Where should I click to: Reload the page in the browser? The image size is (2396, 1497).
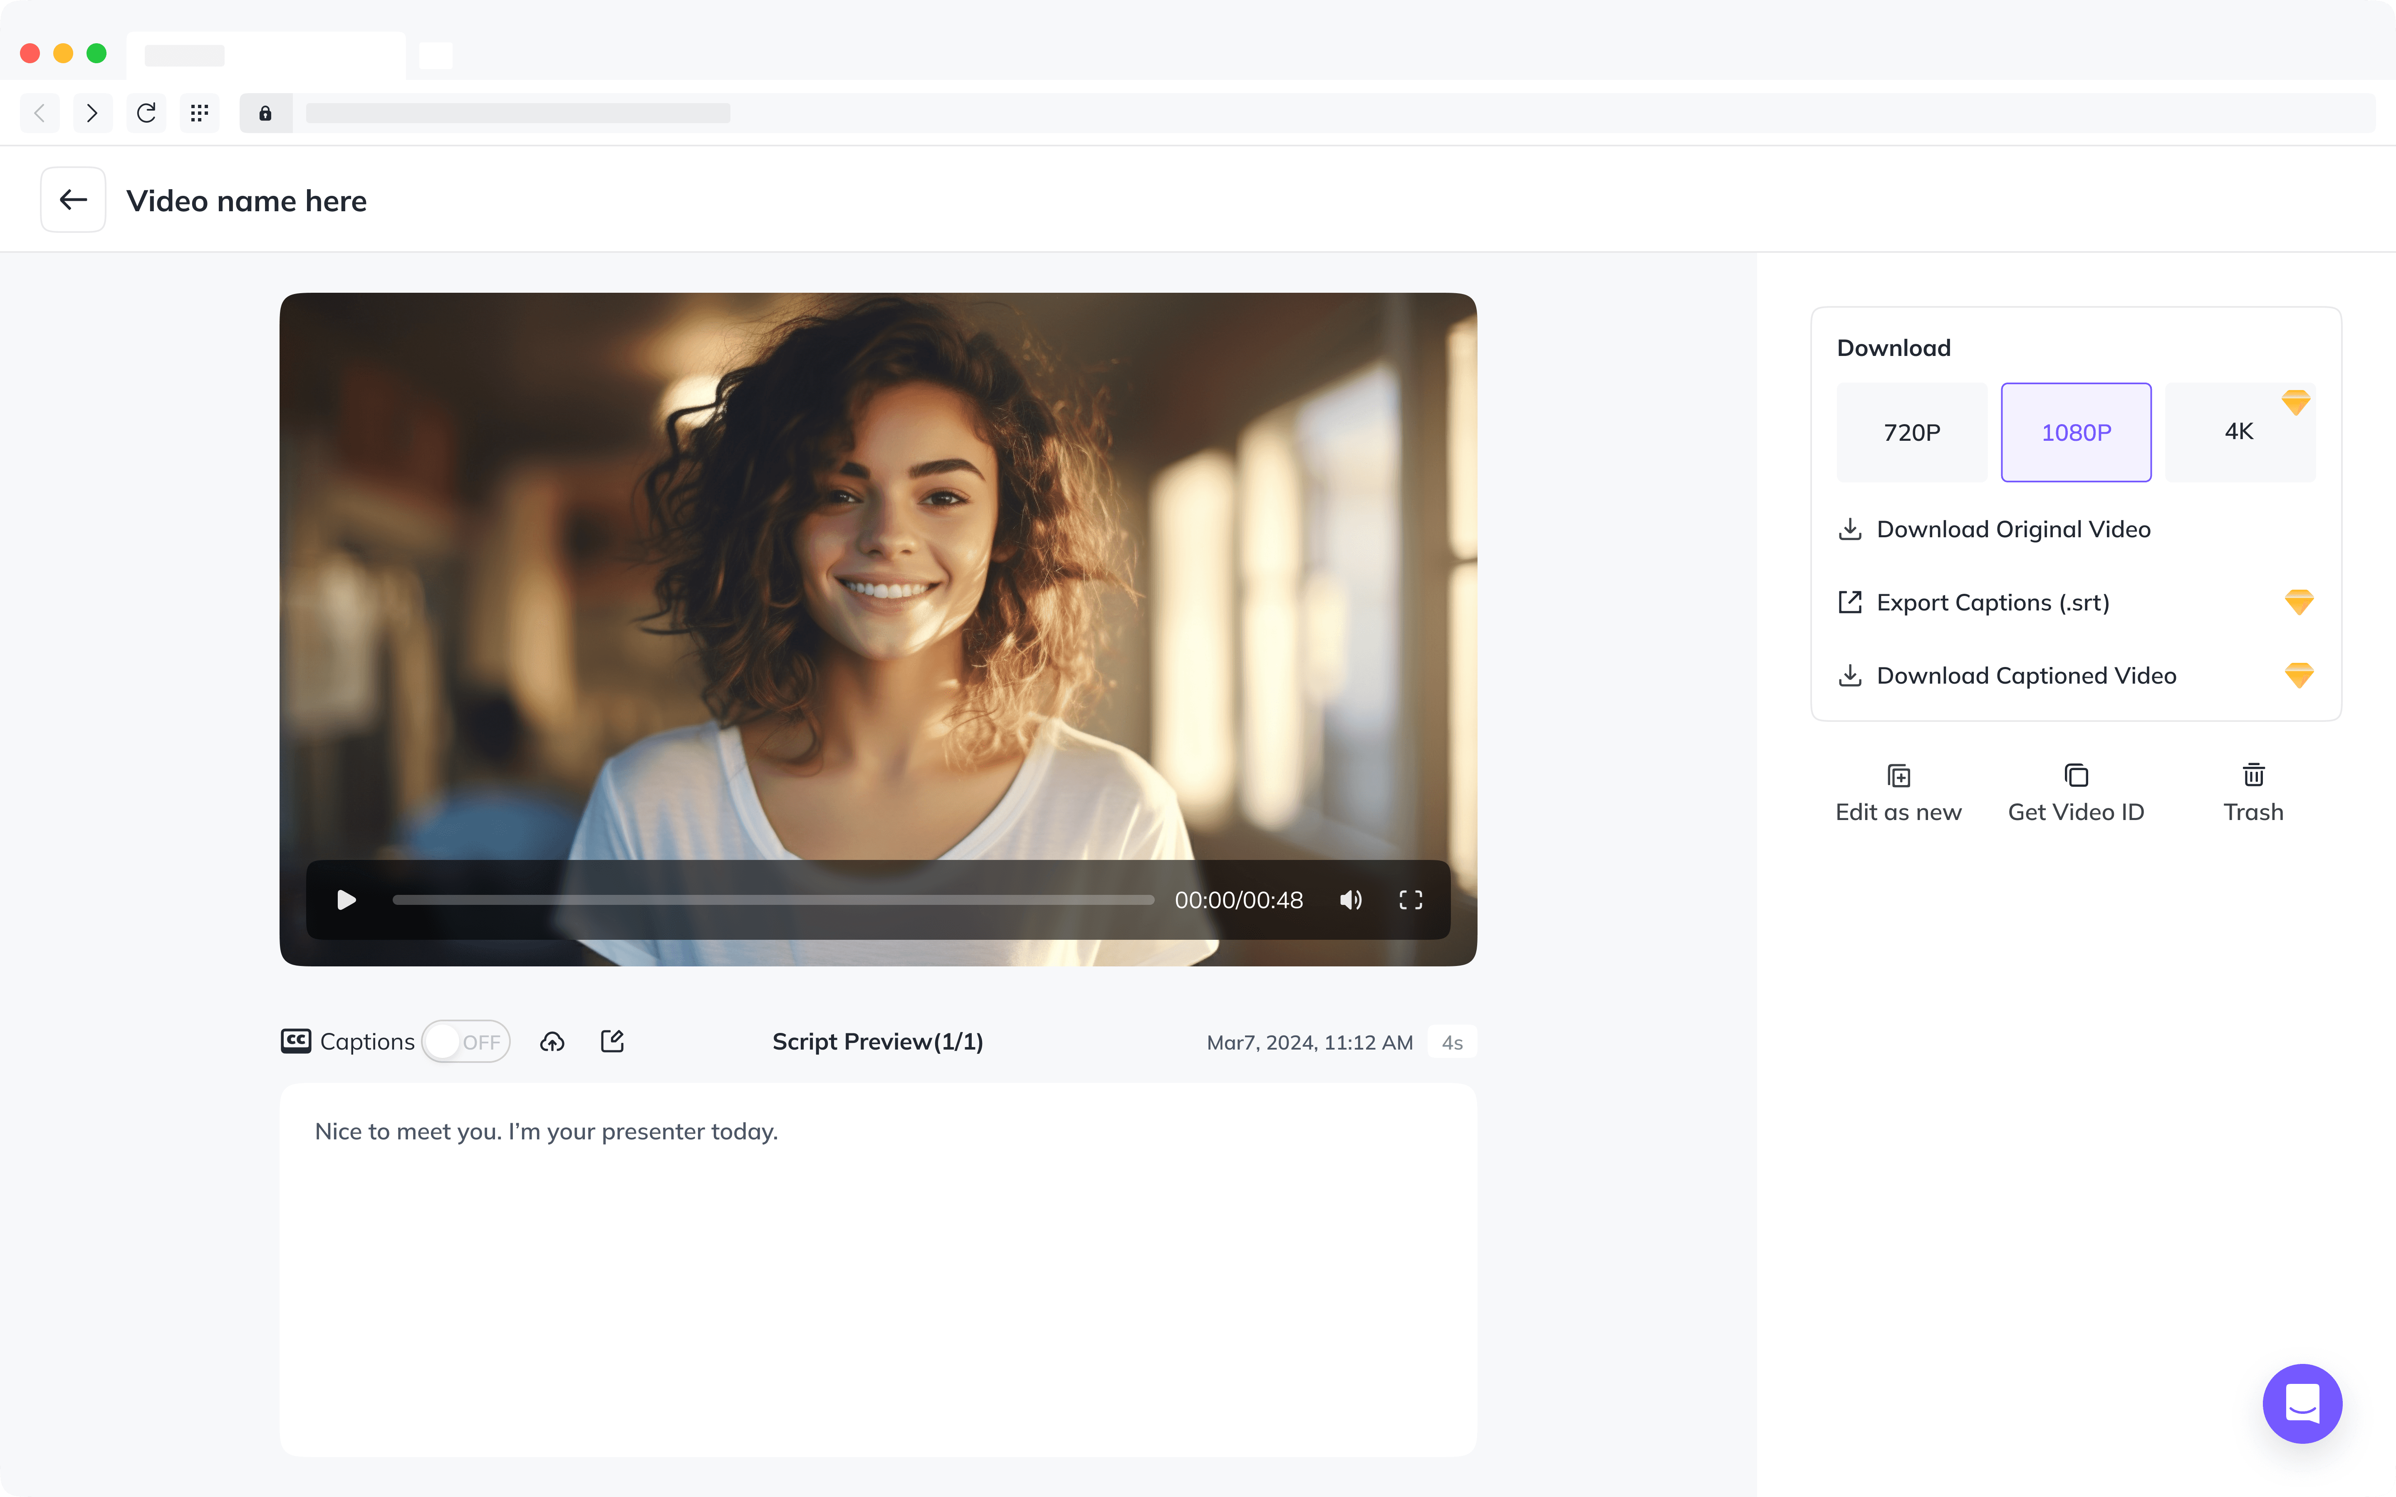146,113
